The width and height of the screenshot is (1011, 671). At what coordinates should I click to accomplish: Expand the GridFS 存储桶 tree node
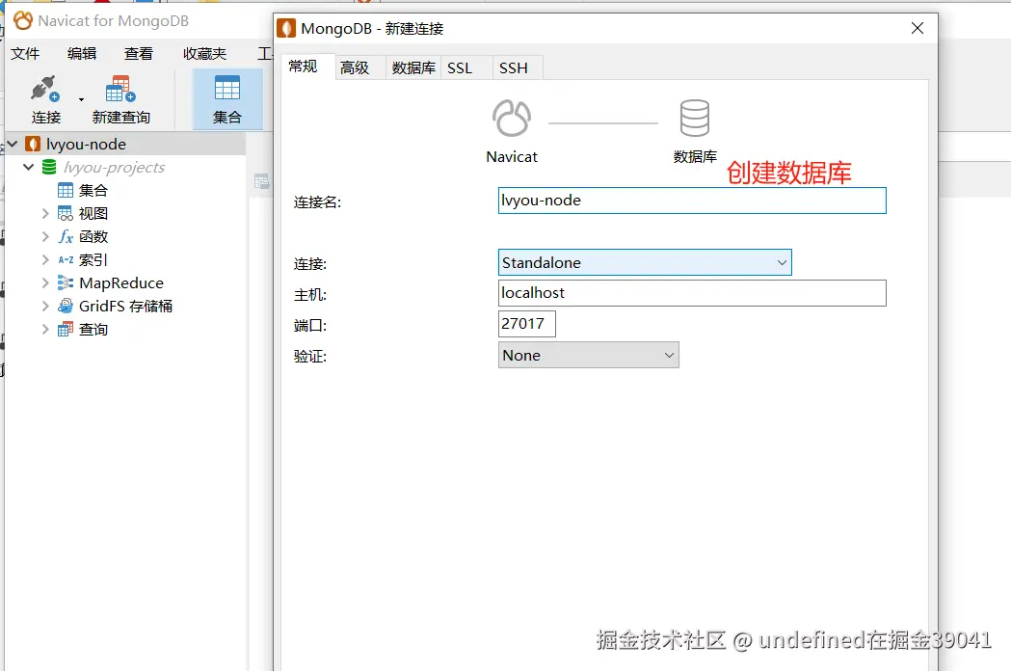(45, 307)
